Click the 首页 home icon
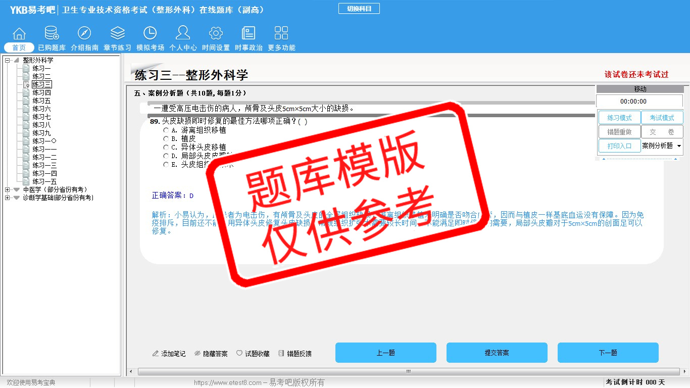The height and width of the screenshot is (388, 690). pos(19,34)
